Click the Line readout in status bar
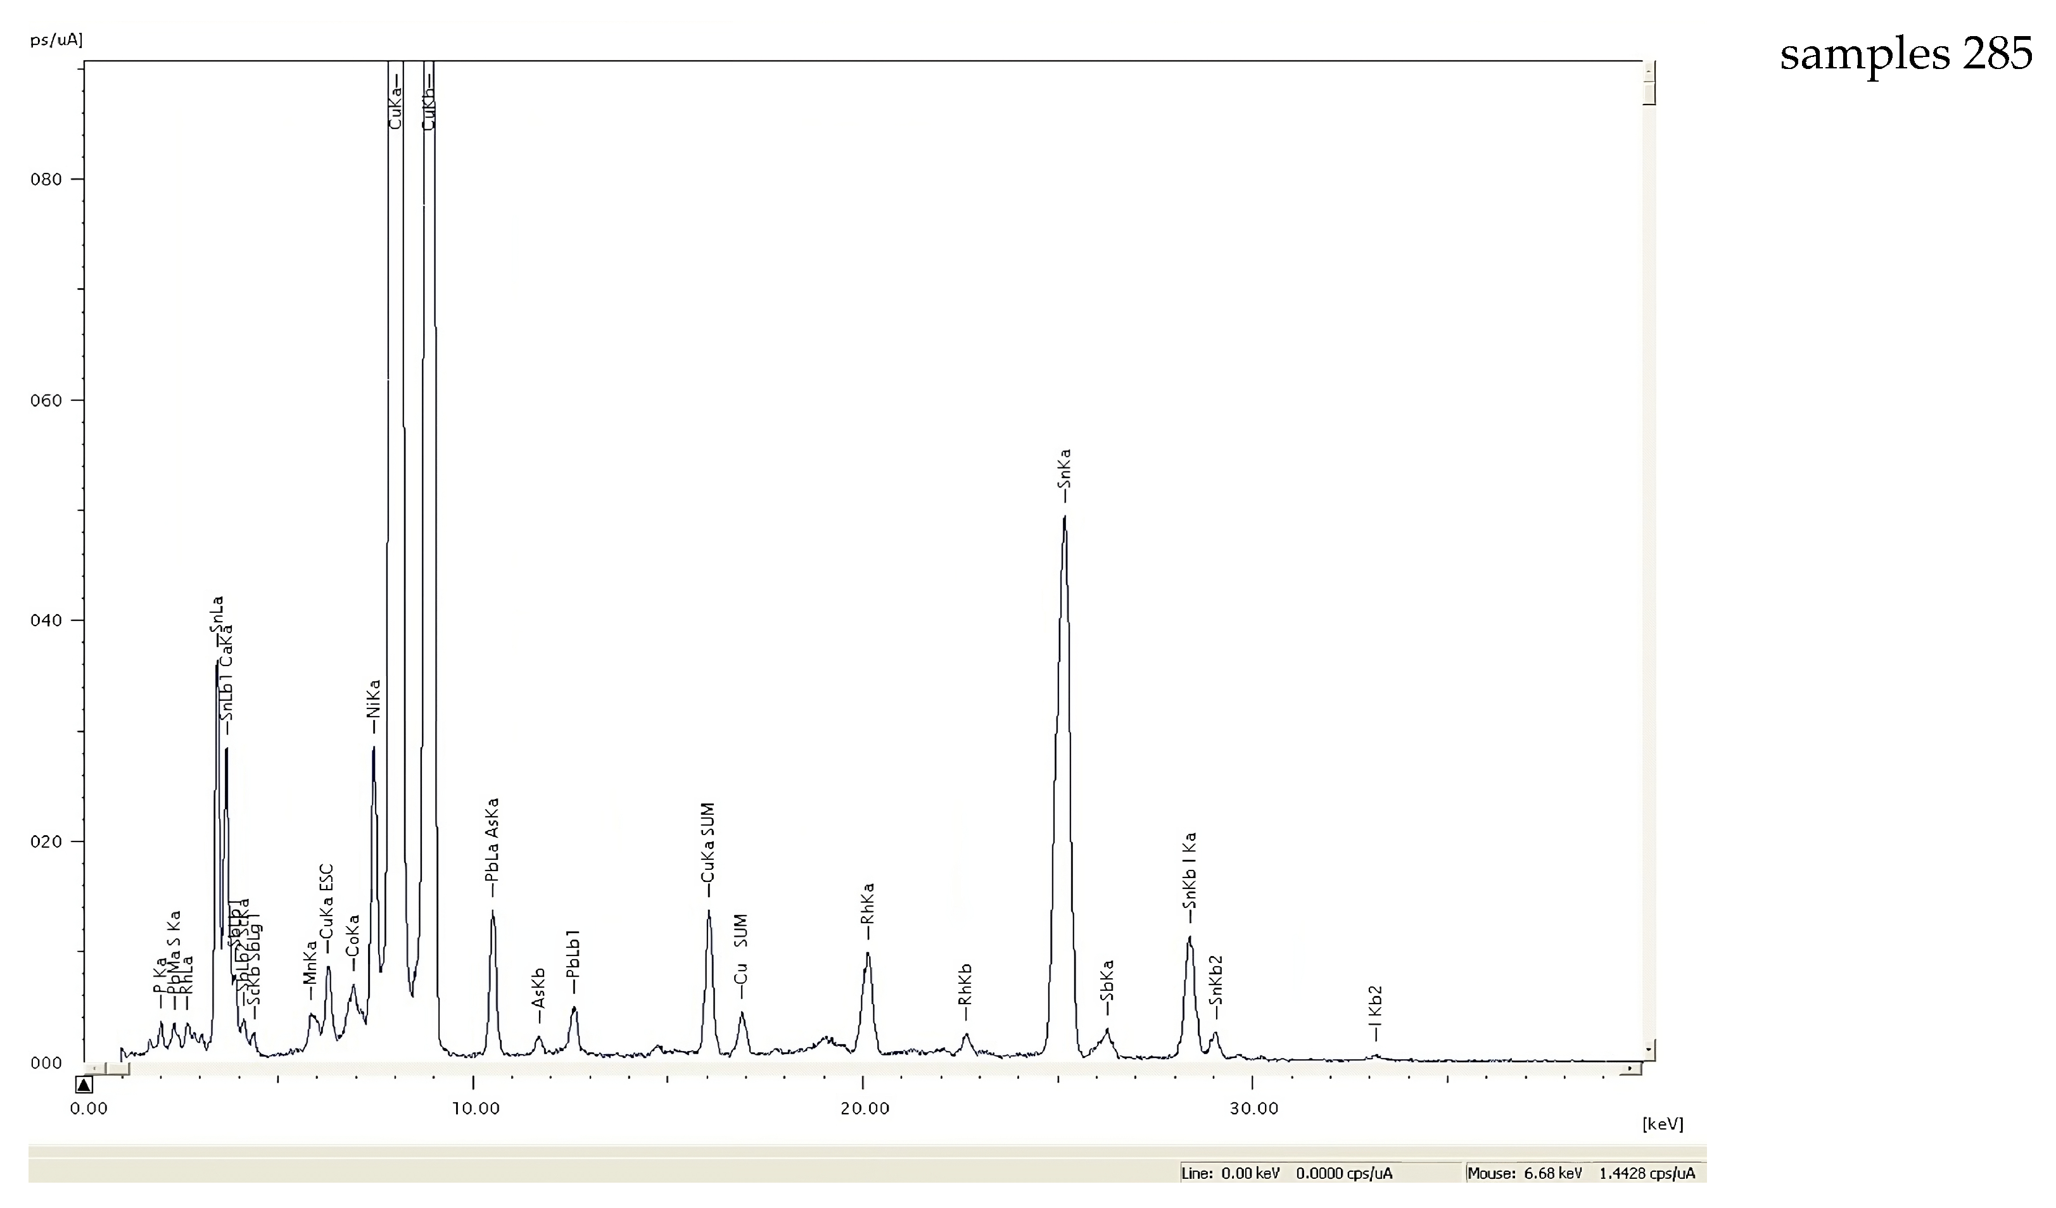Viewport: 2056px width, 1208px height. [x=1286, y=1173]
